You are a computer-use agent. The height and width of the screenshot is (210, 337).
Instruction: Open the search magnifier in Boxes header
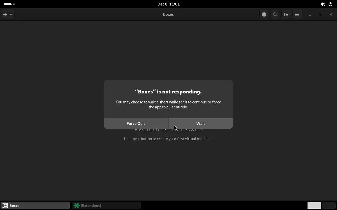click(275, 14)
